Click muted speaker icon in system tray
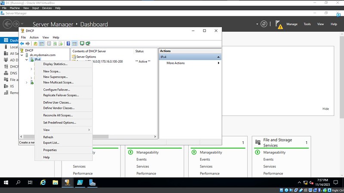344x193 pixels. click(x=311, y=183)
